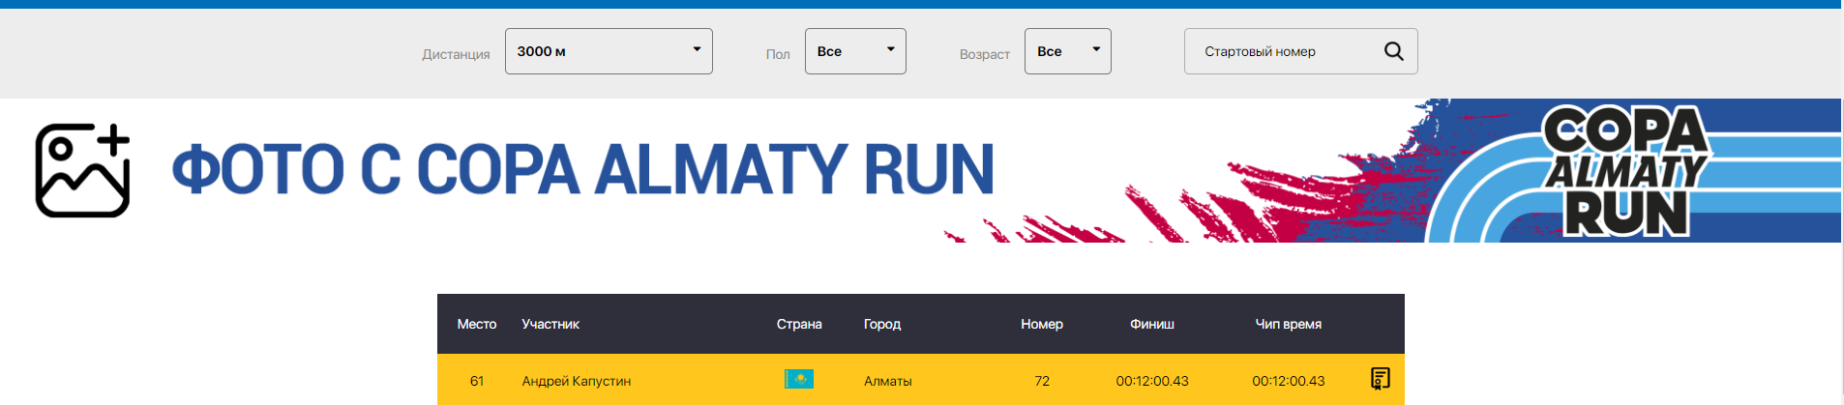The height and width of the screenshot is (405, 1844).
Task: Sort by the Место column header
Action: coord(477,324)
